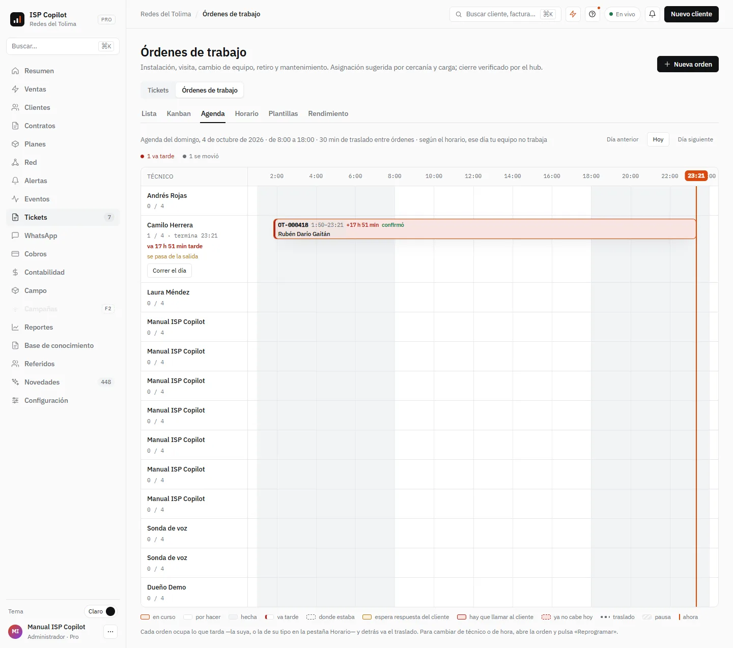Click the Eventos activity icon
The image size is (733, 648).
click(15, 199)
